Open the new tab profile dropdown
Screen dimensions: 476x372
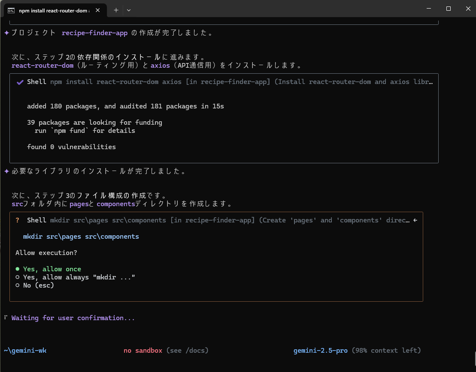tap(129, 10)
